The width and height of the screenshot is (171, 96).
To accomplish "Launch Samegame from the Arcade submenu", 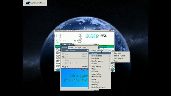I will pyautogui.click(x=121, y=58).
